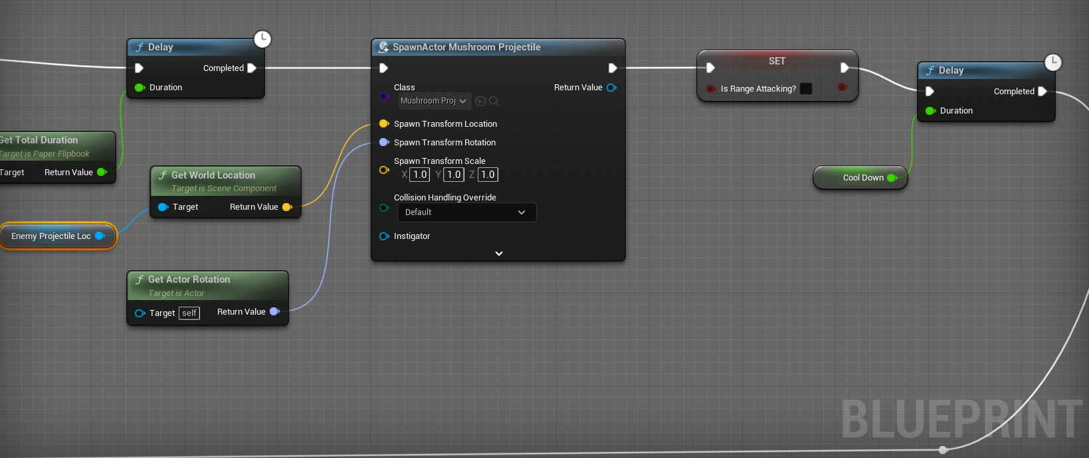Select the SET node header
This screenshot has width=1089, height=458.
[777, 61]
